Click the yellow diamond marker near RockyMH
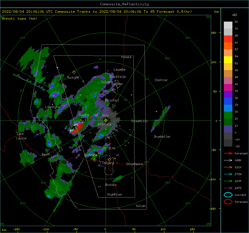Screen dimensions: 249x233 pos(74,72)
